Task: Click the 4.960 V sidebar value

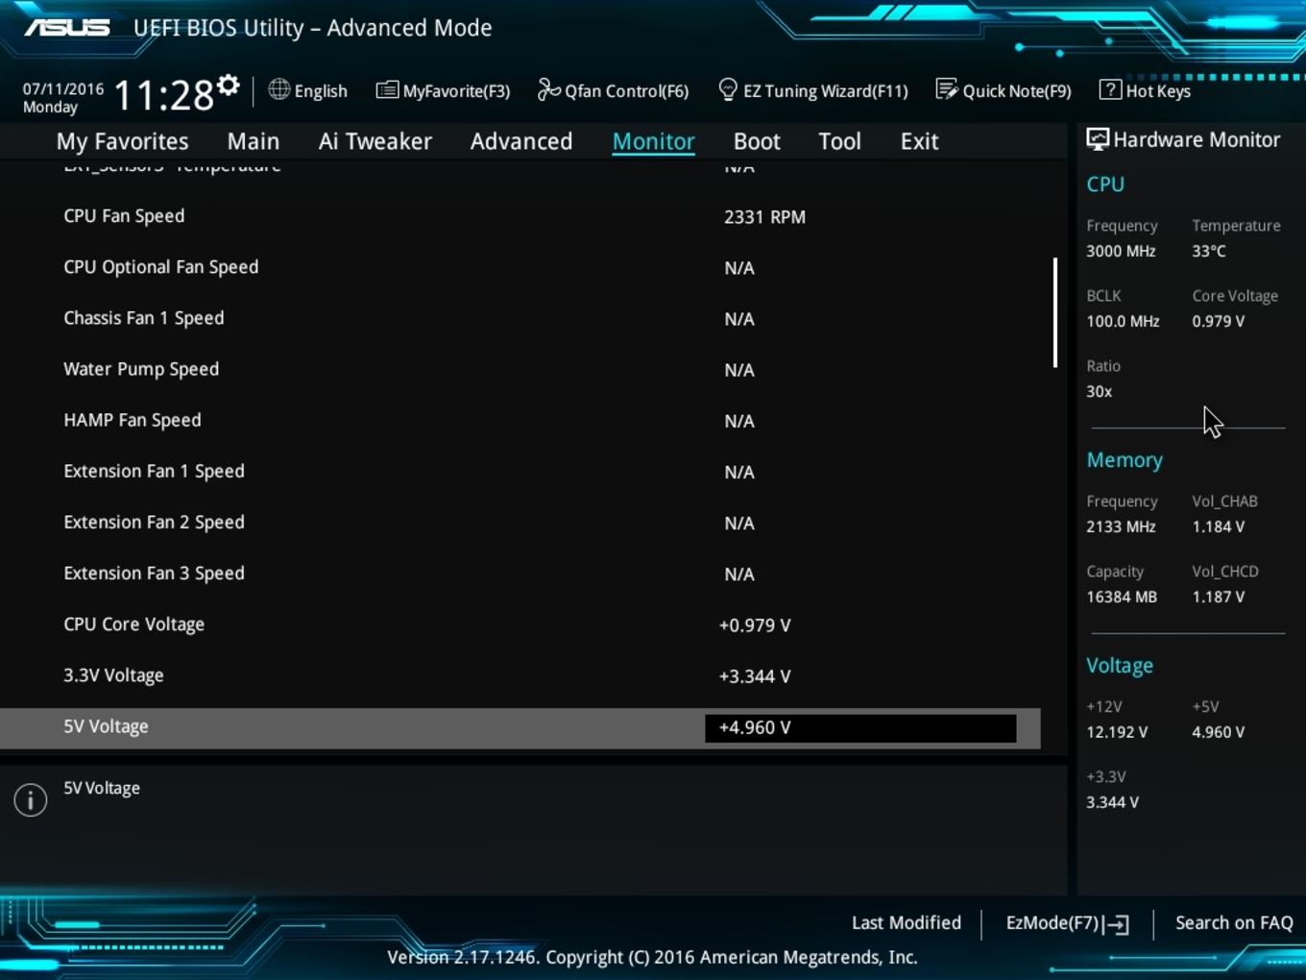Action: click(1219, 732)
